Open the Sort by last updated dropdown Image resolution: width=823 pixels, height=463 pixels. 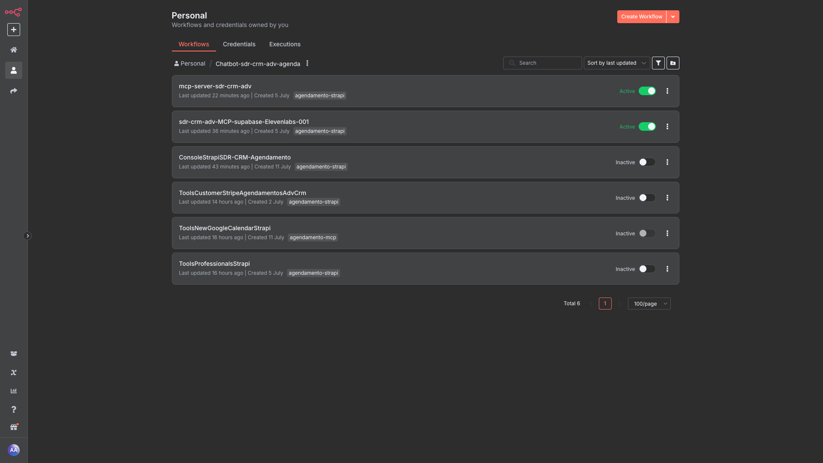[616, 63]
